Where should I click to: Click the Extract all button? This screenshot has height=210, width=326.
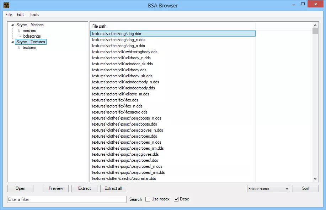point(113,188)
